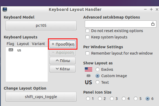
Task: Select the US flag badge in layouts list
Action: [x=11, y=50]
